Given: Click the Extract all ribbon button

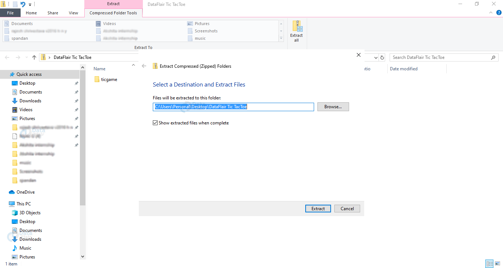Looking at the screenshot, I should click(296, 31).
